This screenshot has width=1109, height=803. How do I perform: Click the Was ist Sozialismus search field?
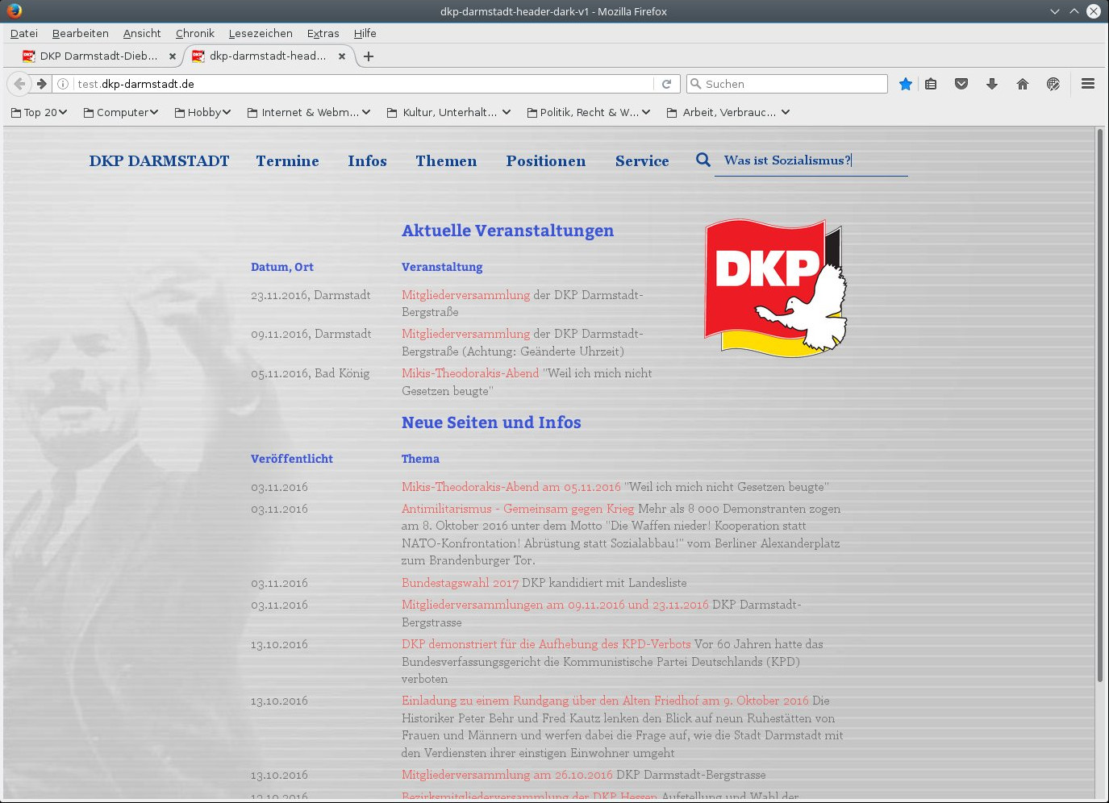tap(811, 160)
